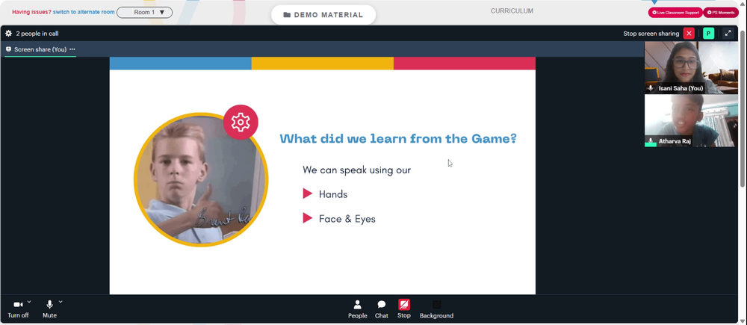Click the 'Face & Eyes' text
This screenshot has height=325, width=747.
coord(347,219)
